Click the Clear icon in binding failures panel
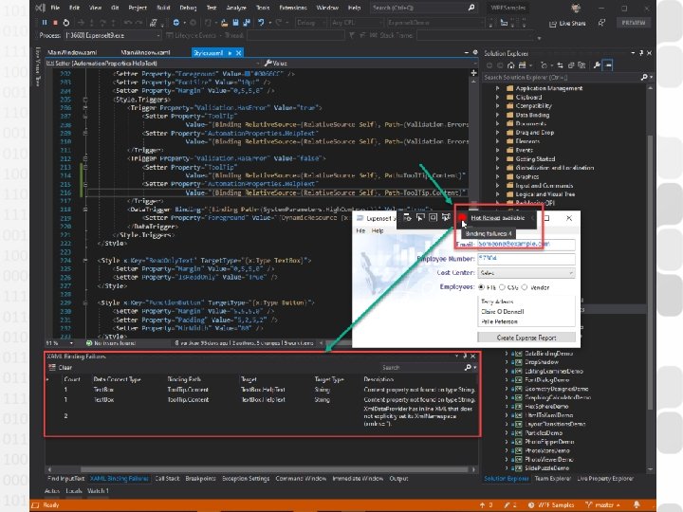683x512 pixels. coord(52,368)
